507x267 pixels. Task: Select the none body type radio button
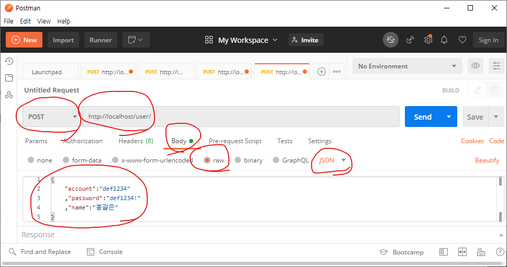click(31, 160)
